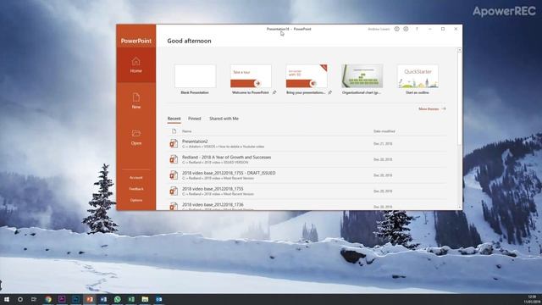Open Options in sidebar
The height and width of the screenshot is (305, 542).
point(135,200)
